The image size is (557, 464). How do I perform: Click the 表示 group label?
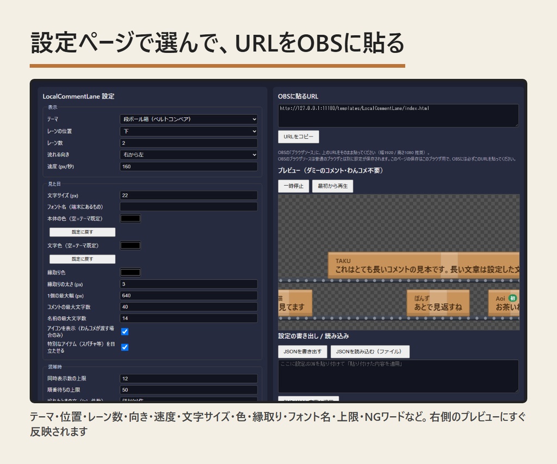(53, 107)
